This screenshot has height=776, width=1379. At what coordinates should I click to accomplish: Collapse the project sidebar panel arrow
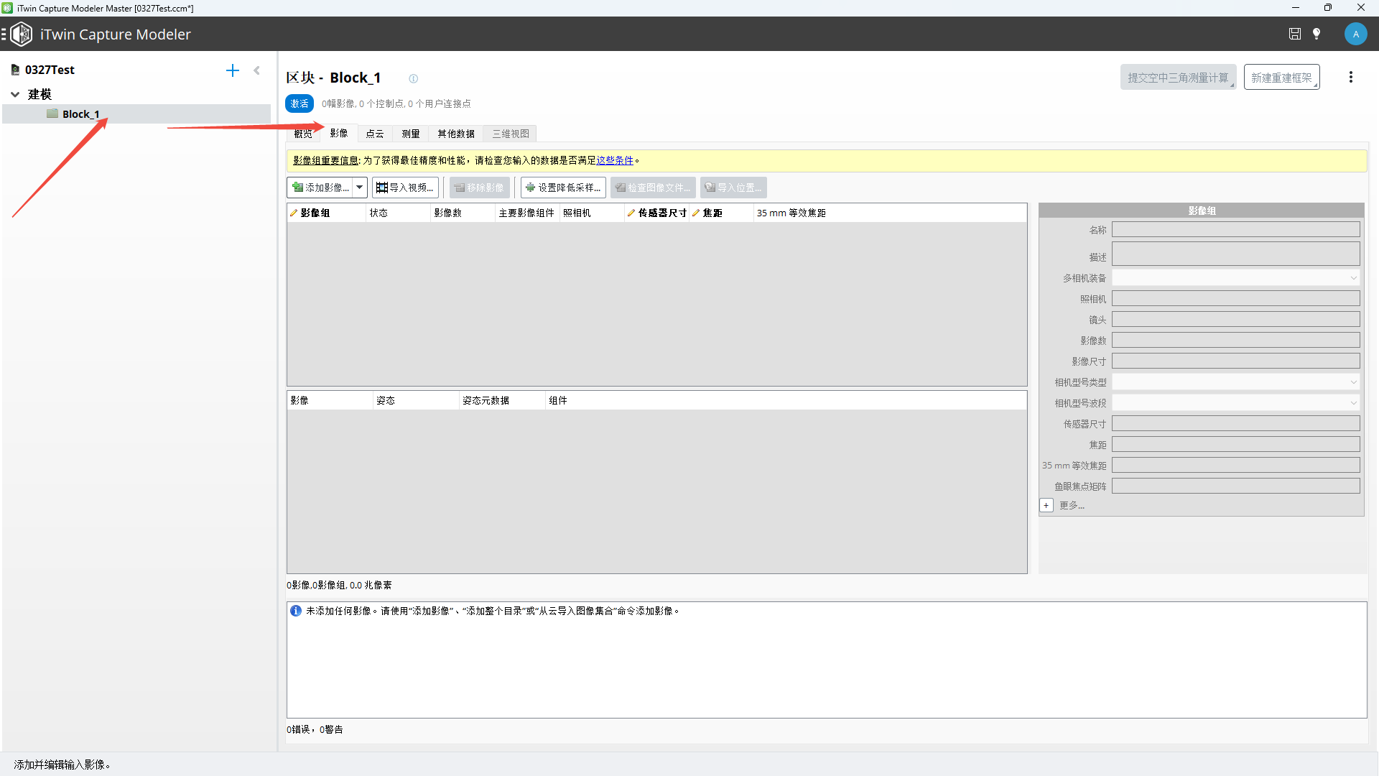point(257,70)
